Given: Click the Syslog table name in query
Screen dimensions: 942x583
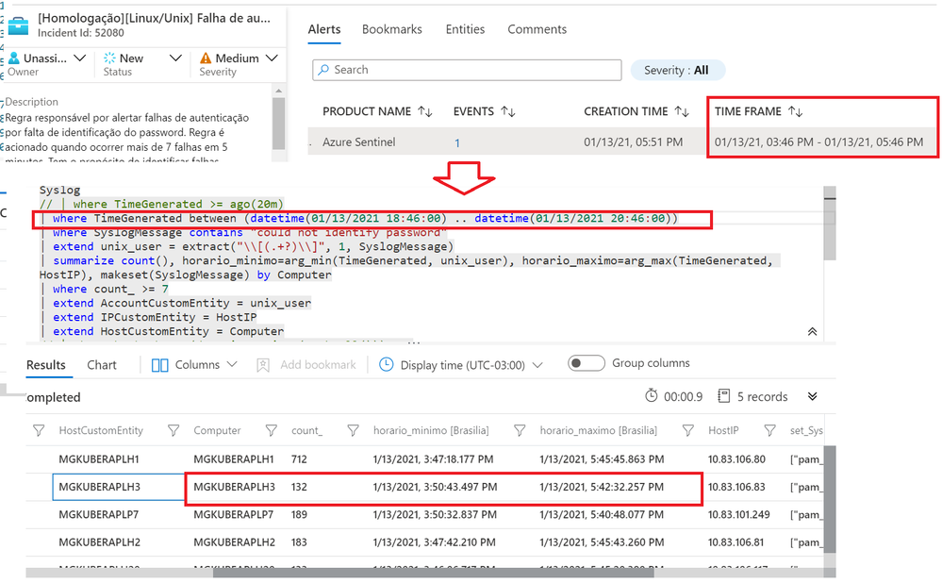Looking at the screenshot, I should coord(59,190).
